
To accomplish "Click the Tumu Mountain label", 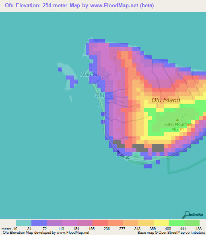I will point(177,124).
